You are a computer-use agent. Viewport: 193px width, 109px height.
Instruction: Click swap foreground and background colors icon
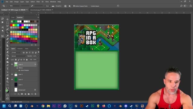[x=8, y=88]
